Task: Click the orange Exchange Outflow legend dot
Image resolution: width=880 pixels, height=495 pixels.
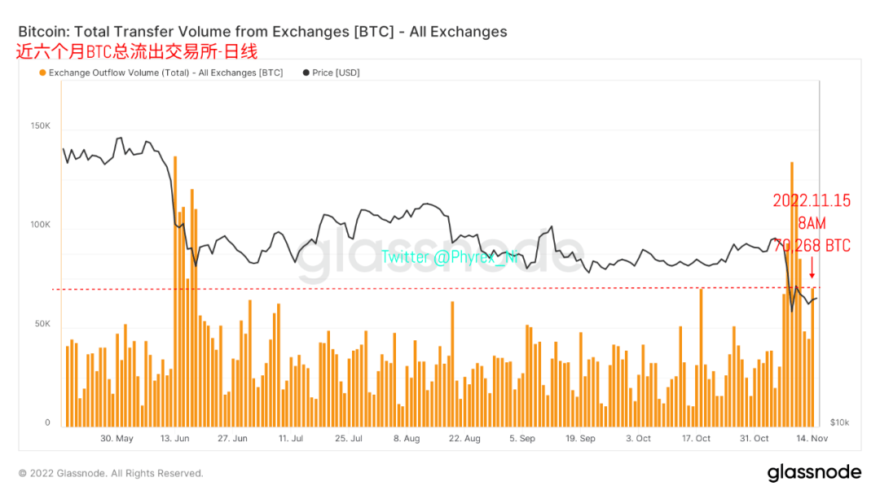Action: [x=42, y=72]
